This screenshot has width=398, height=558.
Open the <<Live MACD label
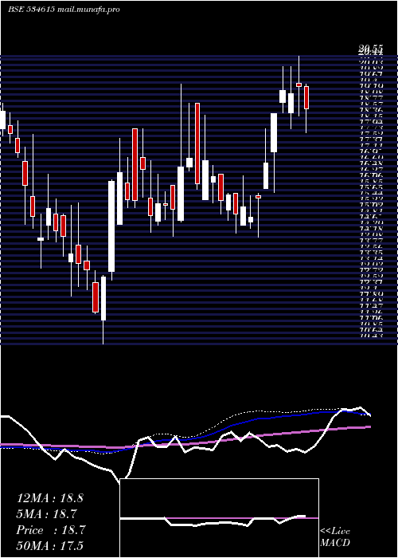[335, 537]
